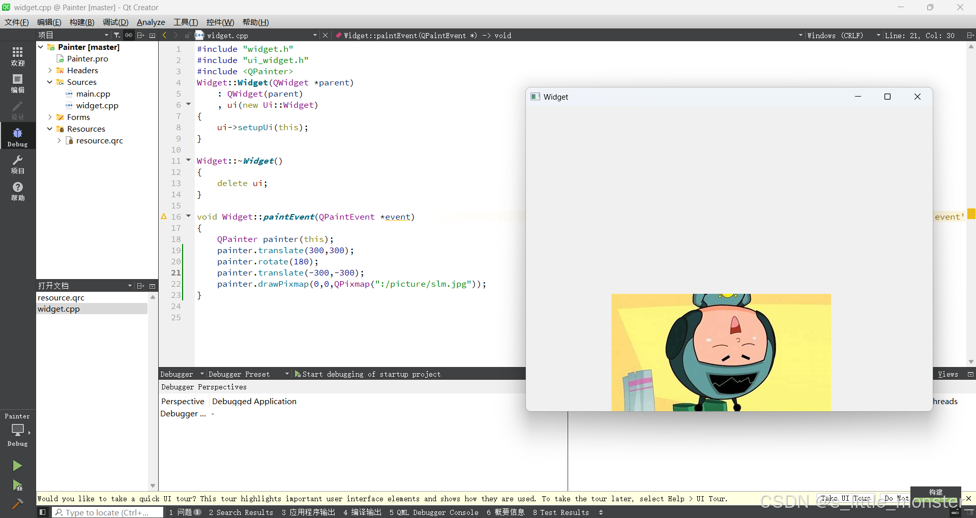The image size is (976, 518).
Task: Expand the resource.qrc node
Action: click(x=59, y=140)
